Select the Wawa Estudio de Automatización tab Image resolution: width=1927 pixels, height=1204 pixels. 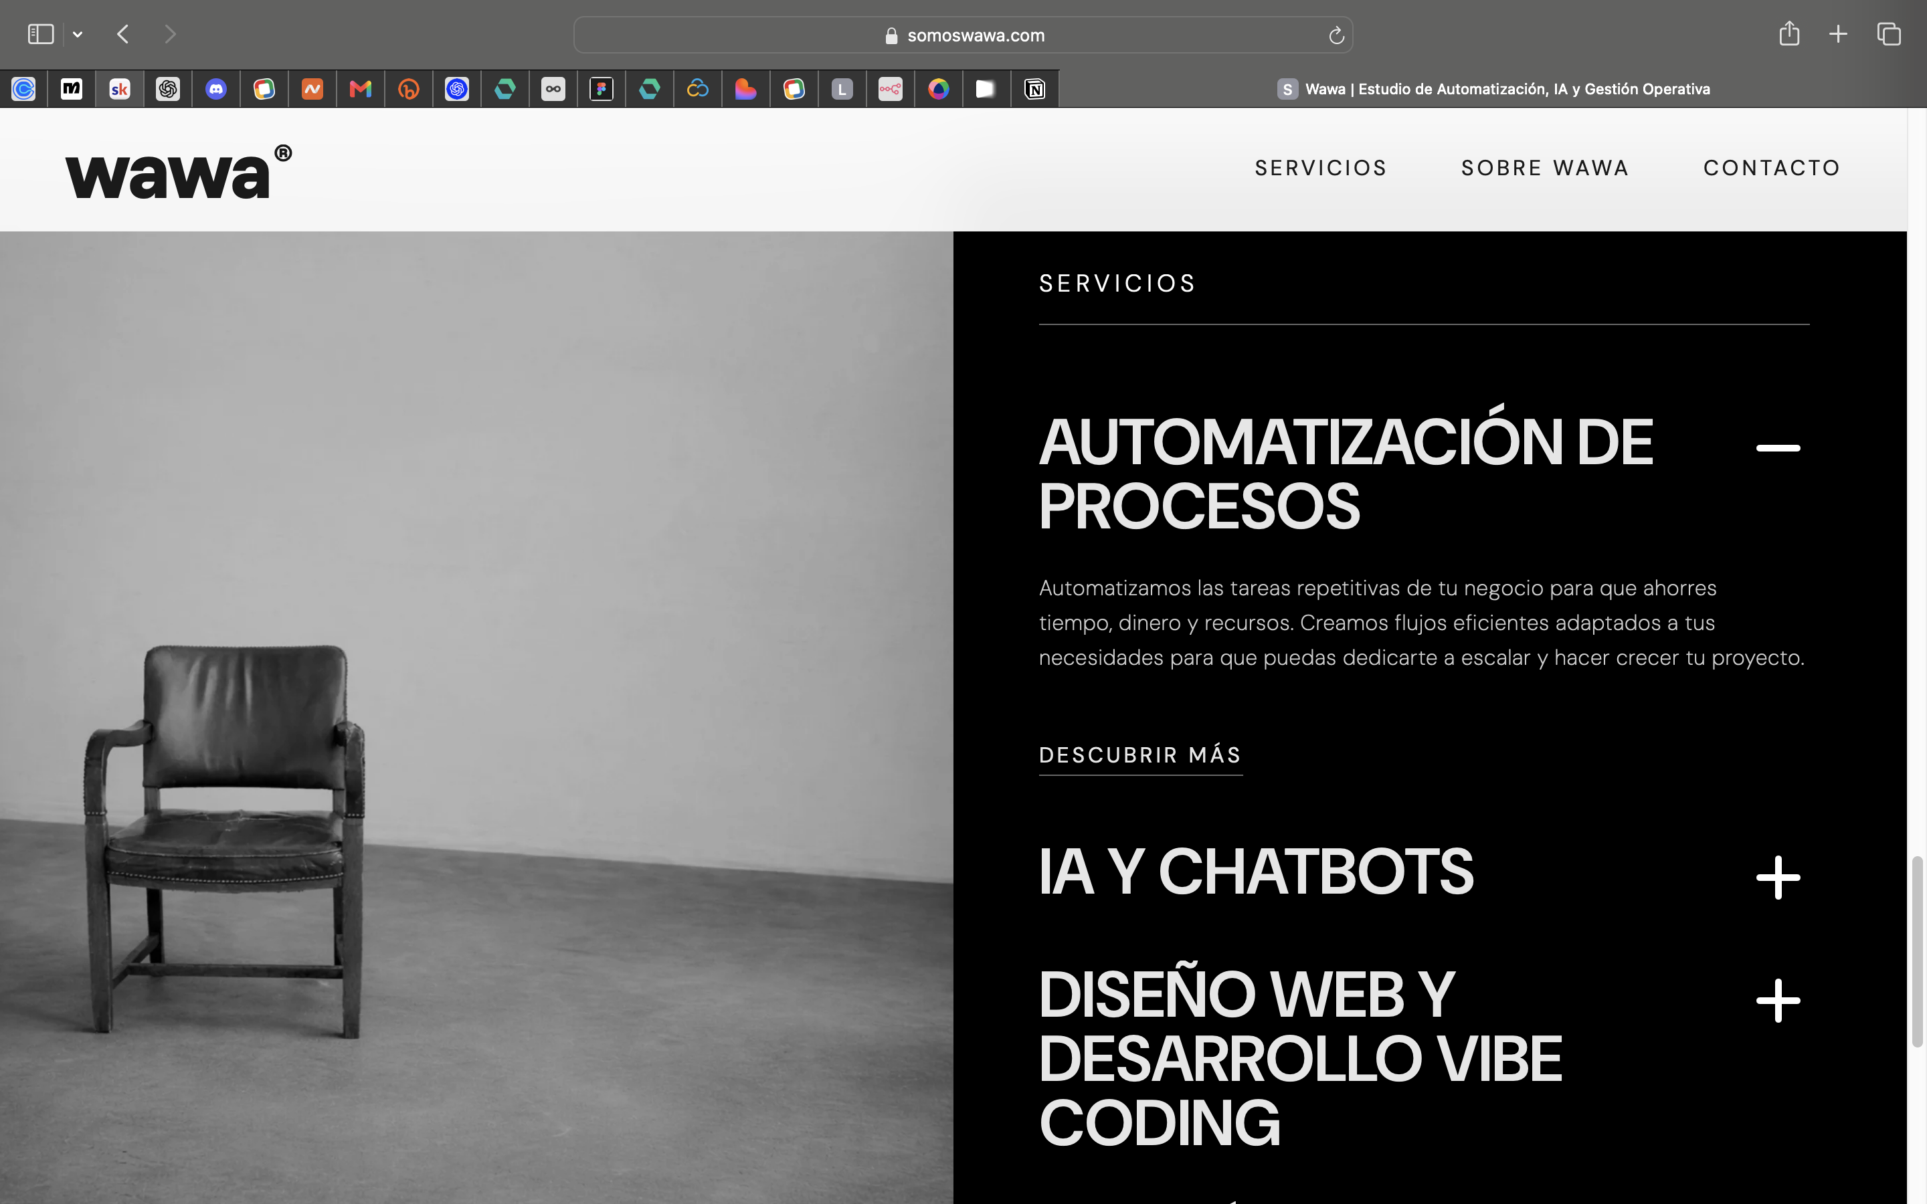pos(1493,89)
